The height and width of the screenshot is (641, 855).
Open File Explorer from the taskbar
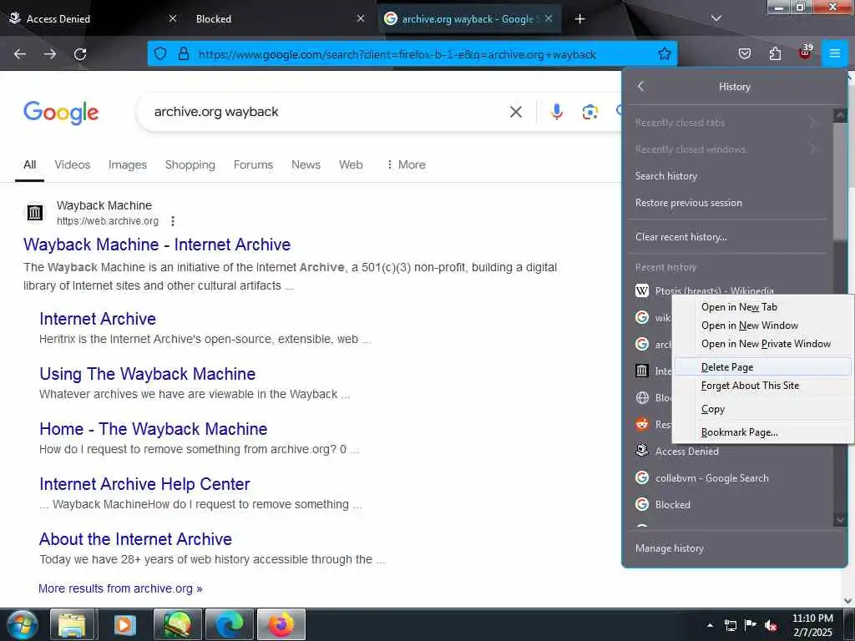pyautogui.click(x=73, y=624)
